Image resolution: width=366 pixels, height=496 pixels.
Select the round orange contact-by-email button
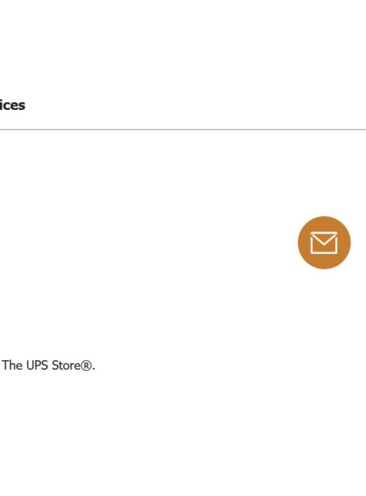(x=324, y=243)
